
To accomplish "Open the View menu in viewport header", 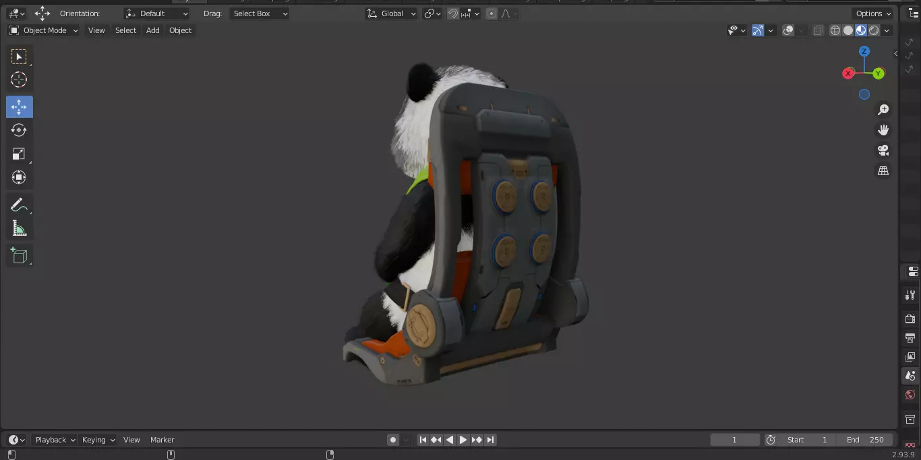I will click(96, 30).
